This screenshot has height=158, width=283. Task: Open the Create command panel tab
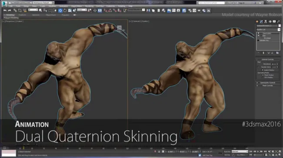click(257, 22)
